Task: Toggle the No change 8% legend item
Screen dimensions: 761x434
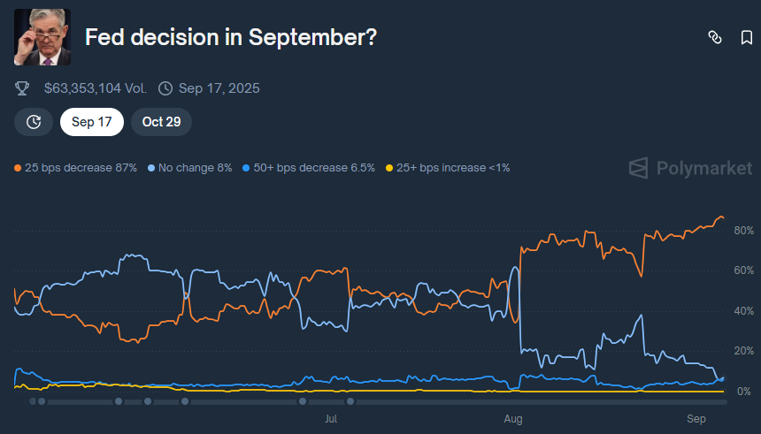Action: tap(189, 168)
